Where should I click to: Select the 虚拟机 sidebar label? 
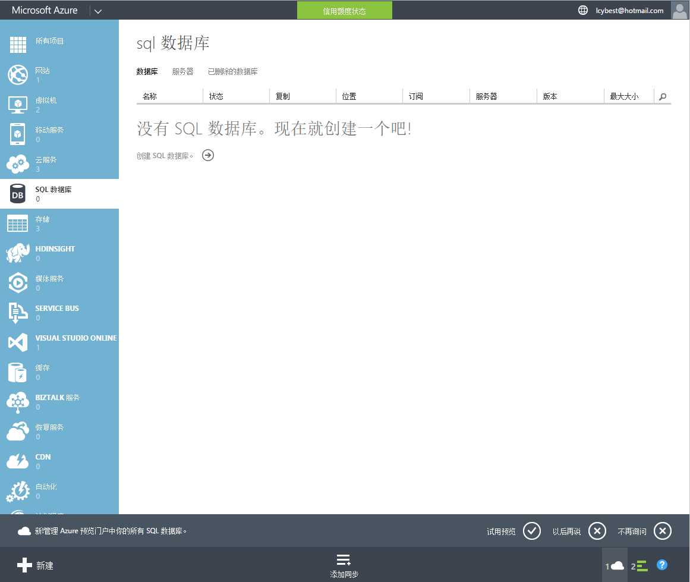pyautogui.click(x=46, y=100)
